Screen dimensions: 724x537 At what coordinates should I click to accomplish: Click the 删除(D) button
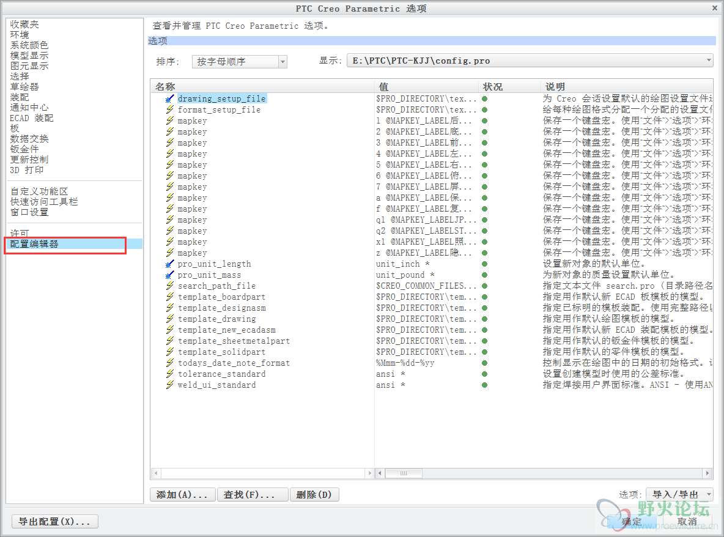pos(314,495)
